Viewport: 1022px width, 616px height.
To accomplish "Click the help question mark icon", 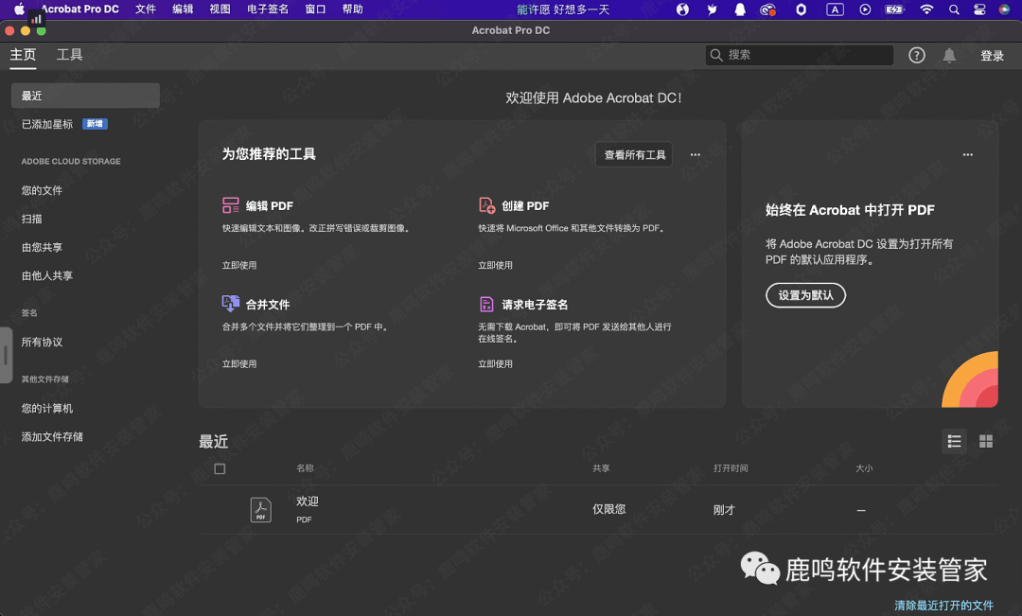I will [x=916, y=55].
